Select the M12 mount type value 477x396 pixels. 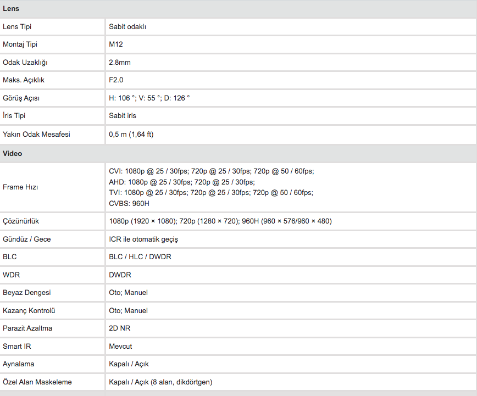pyautogui.click(x=116, y=44)
